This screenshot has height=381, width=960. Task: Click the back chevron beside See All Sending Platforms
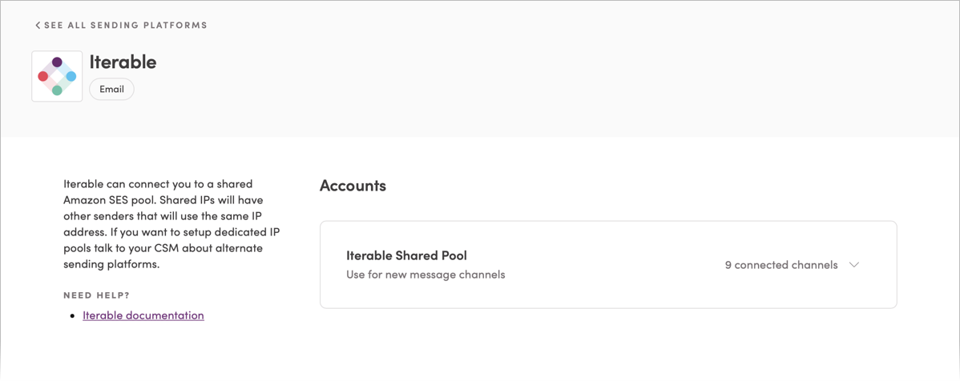tap(38, 25)
